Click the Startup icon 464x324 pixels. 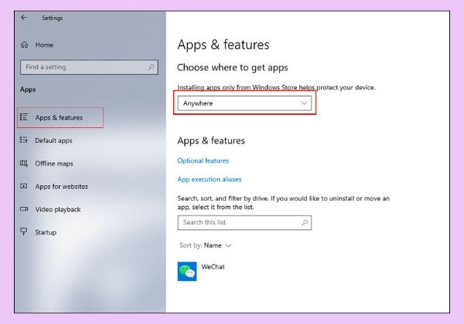click(24, 231)
